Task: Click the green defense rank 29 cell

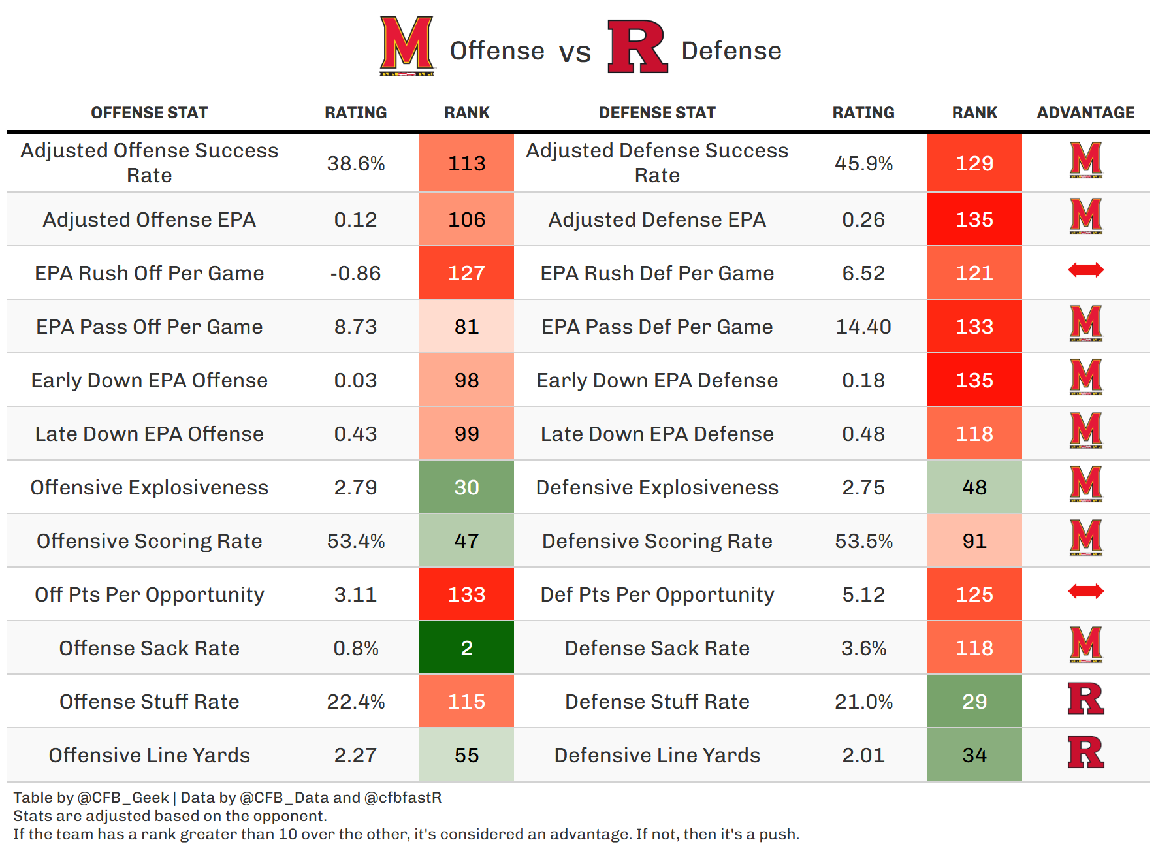Action: [974, 702]
